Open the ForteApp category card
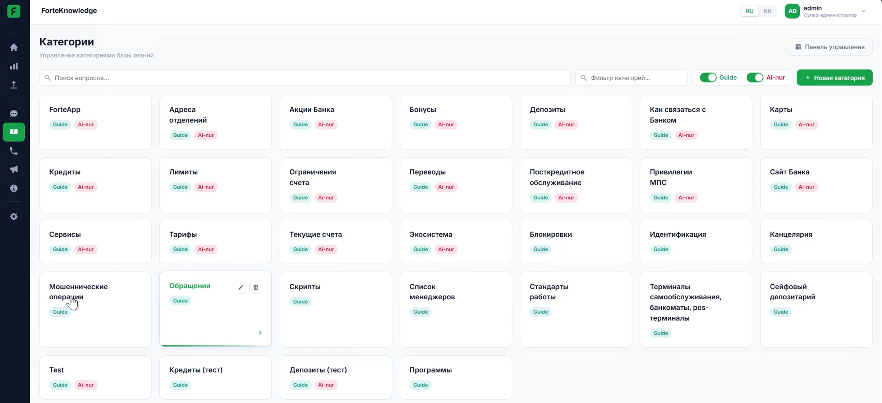Image resolution: width=882 pixels, height=403 pixels. pos(95,122)
